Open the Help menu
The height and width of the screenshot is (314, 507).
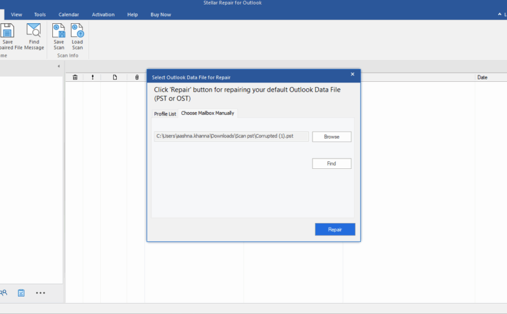tap(132, 15)
